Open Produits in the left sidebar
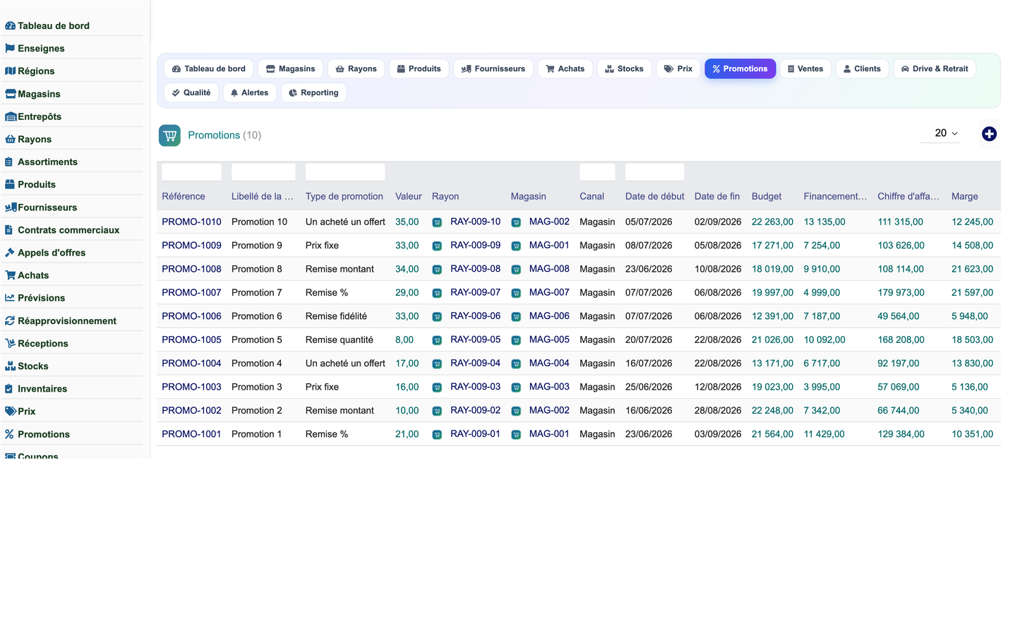Viewport: 1020px width, 631px height. point(37,184)
